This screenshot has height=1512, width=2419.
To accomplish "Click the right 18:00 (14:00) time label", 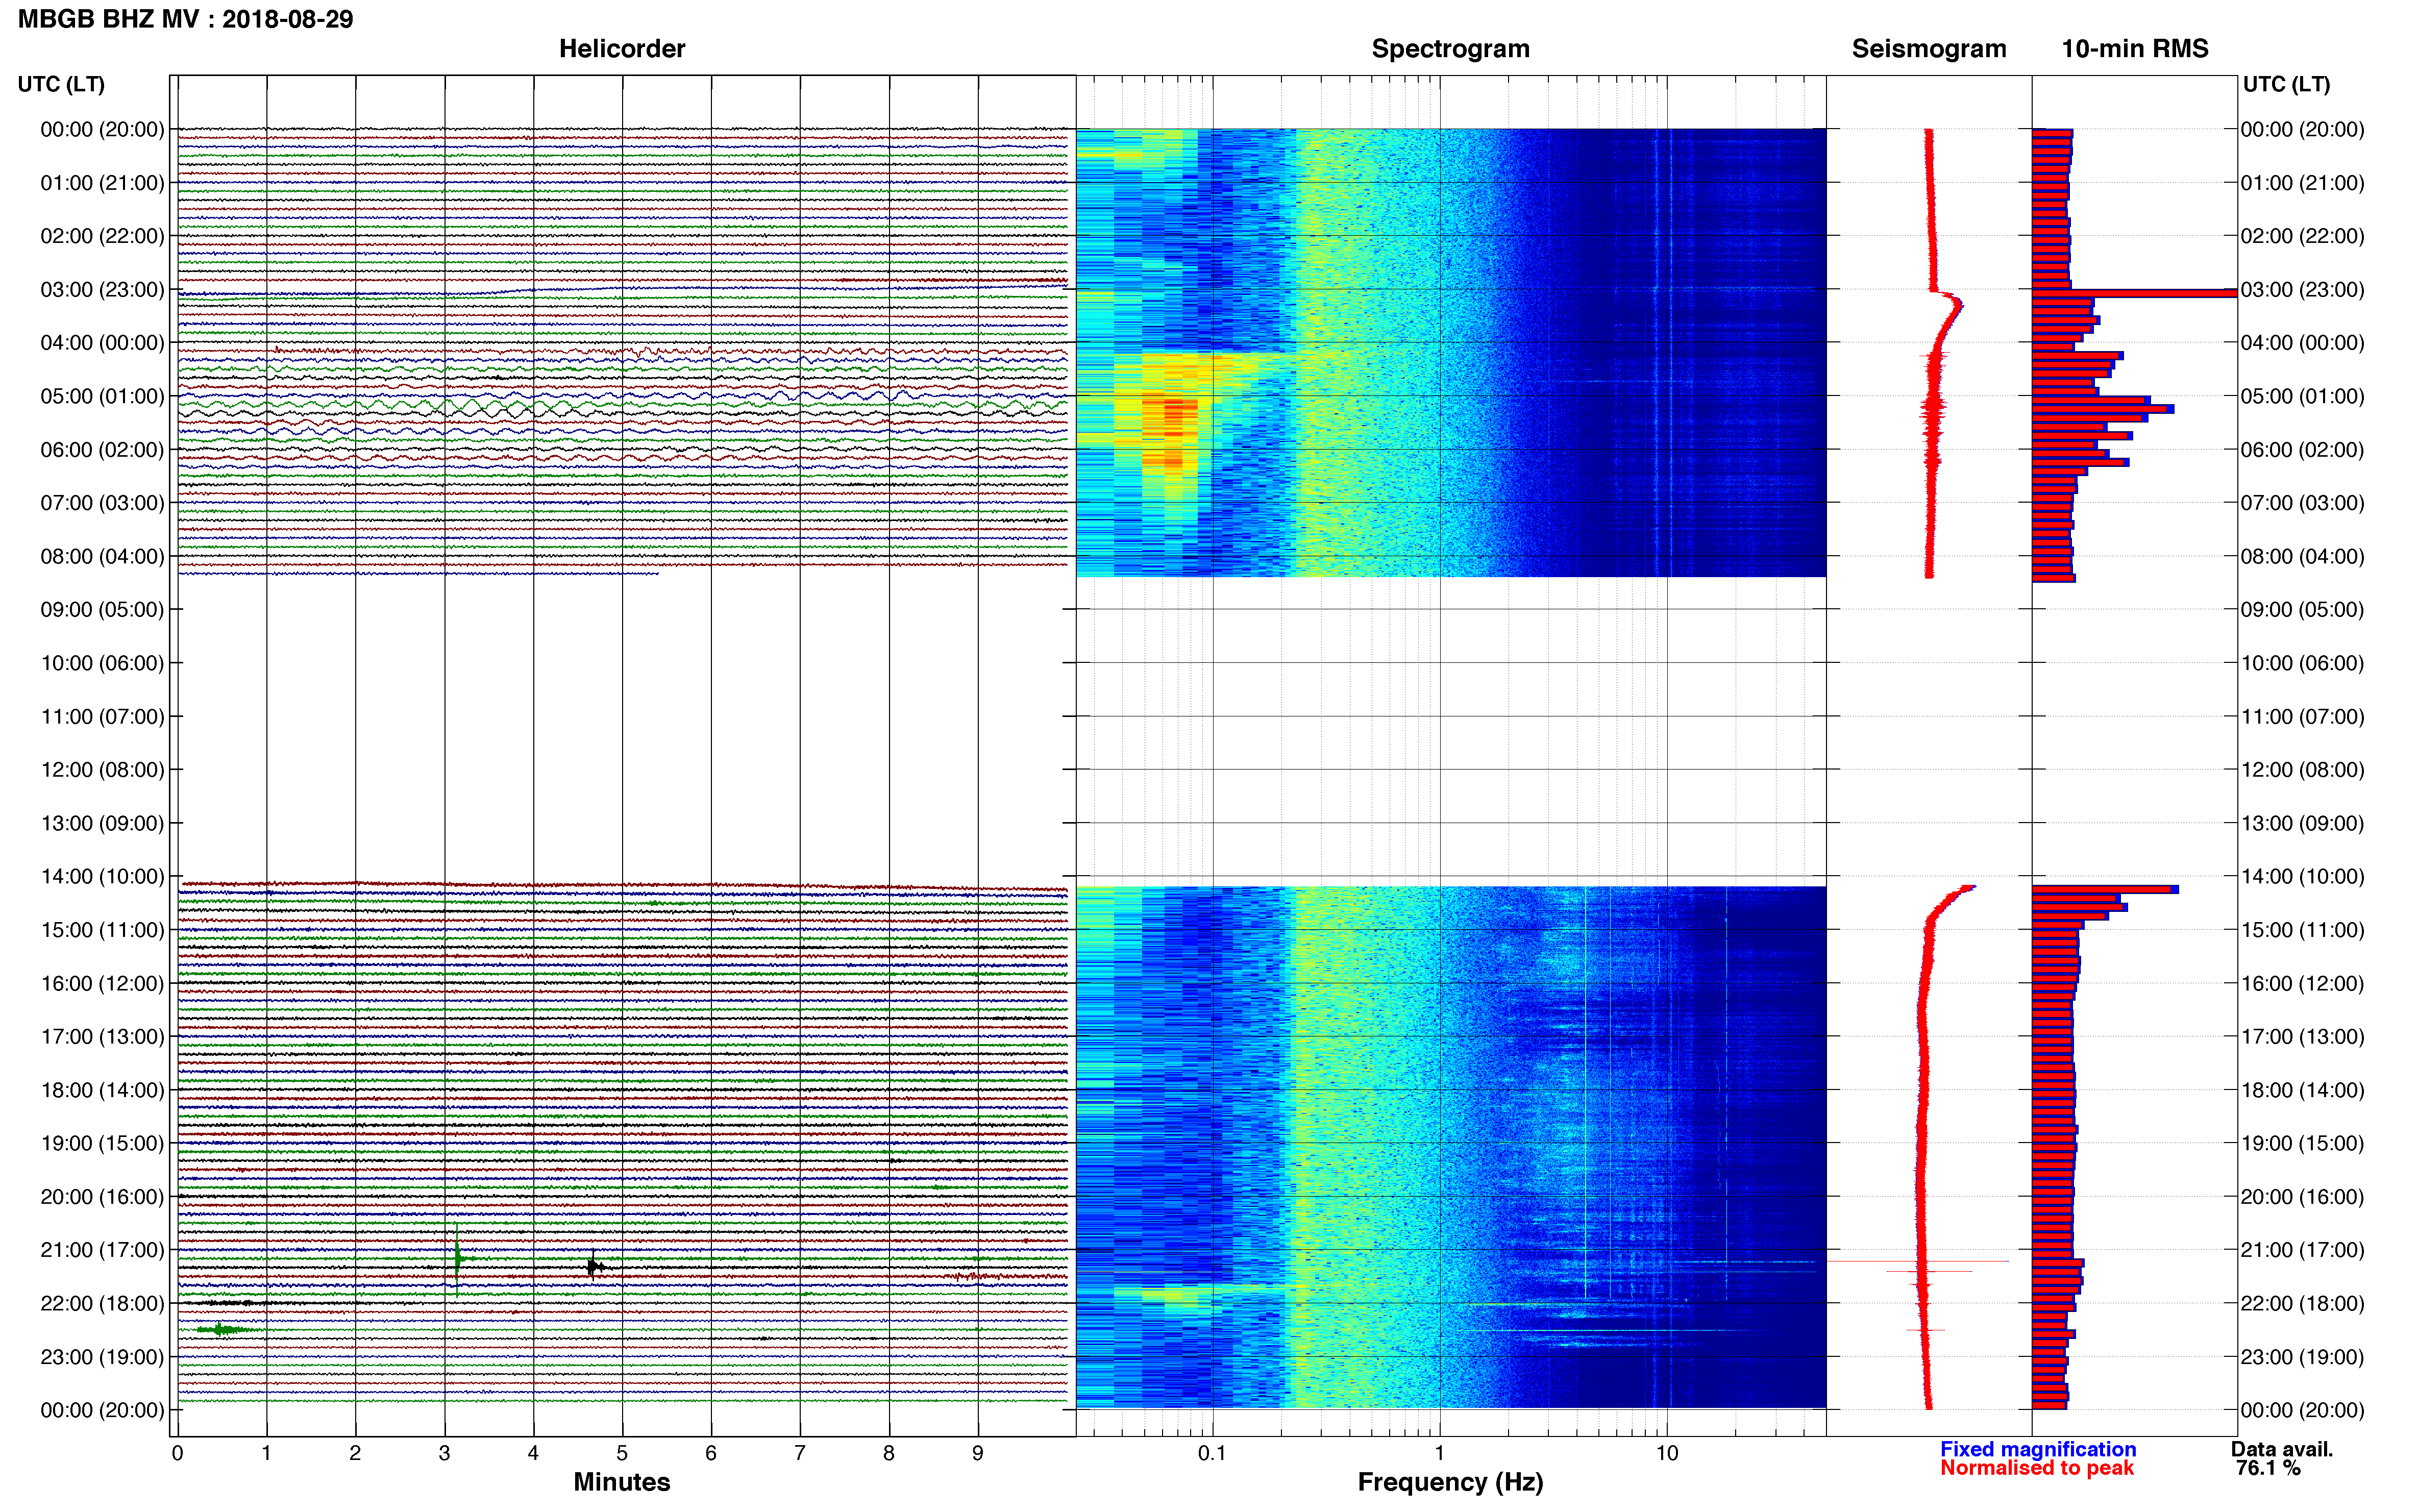I will [x=2302, y=1090].
